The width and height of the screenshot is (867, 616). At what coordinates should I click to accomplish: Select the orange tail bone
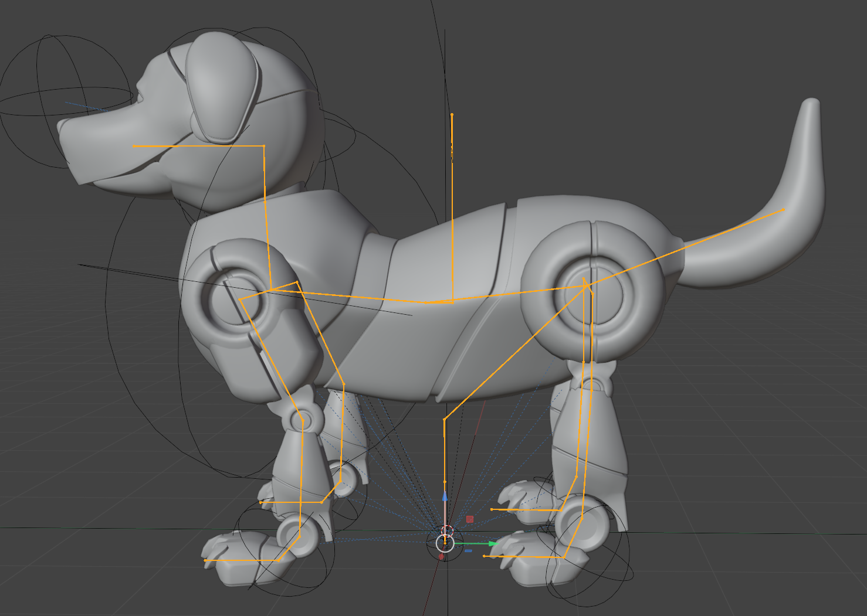click(x=685, y=247)
